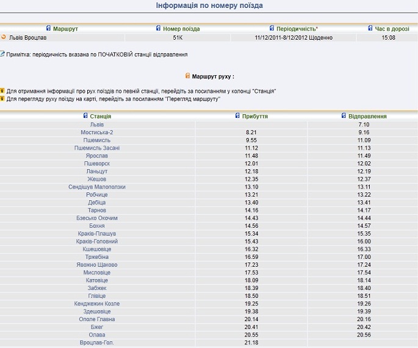418x348 pixels.
Task: Click the icon beside Маршрут header
Action: pos(49,29)
